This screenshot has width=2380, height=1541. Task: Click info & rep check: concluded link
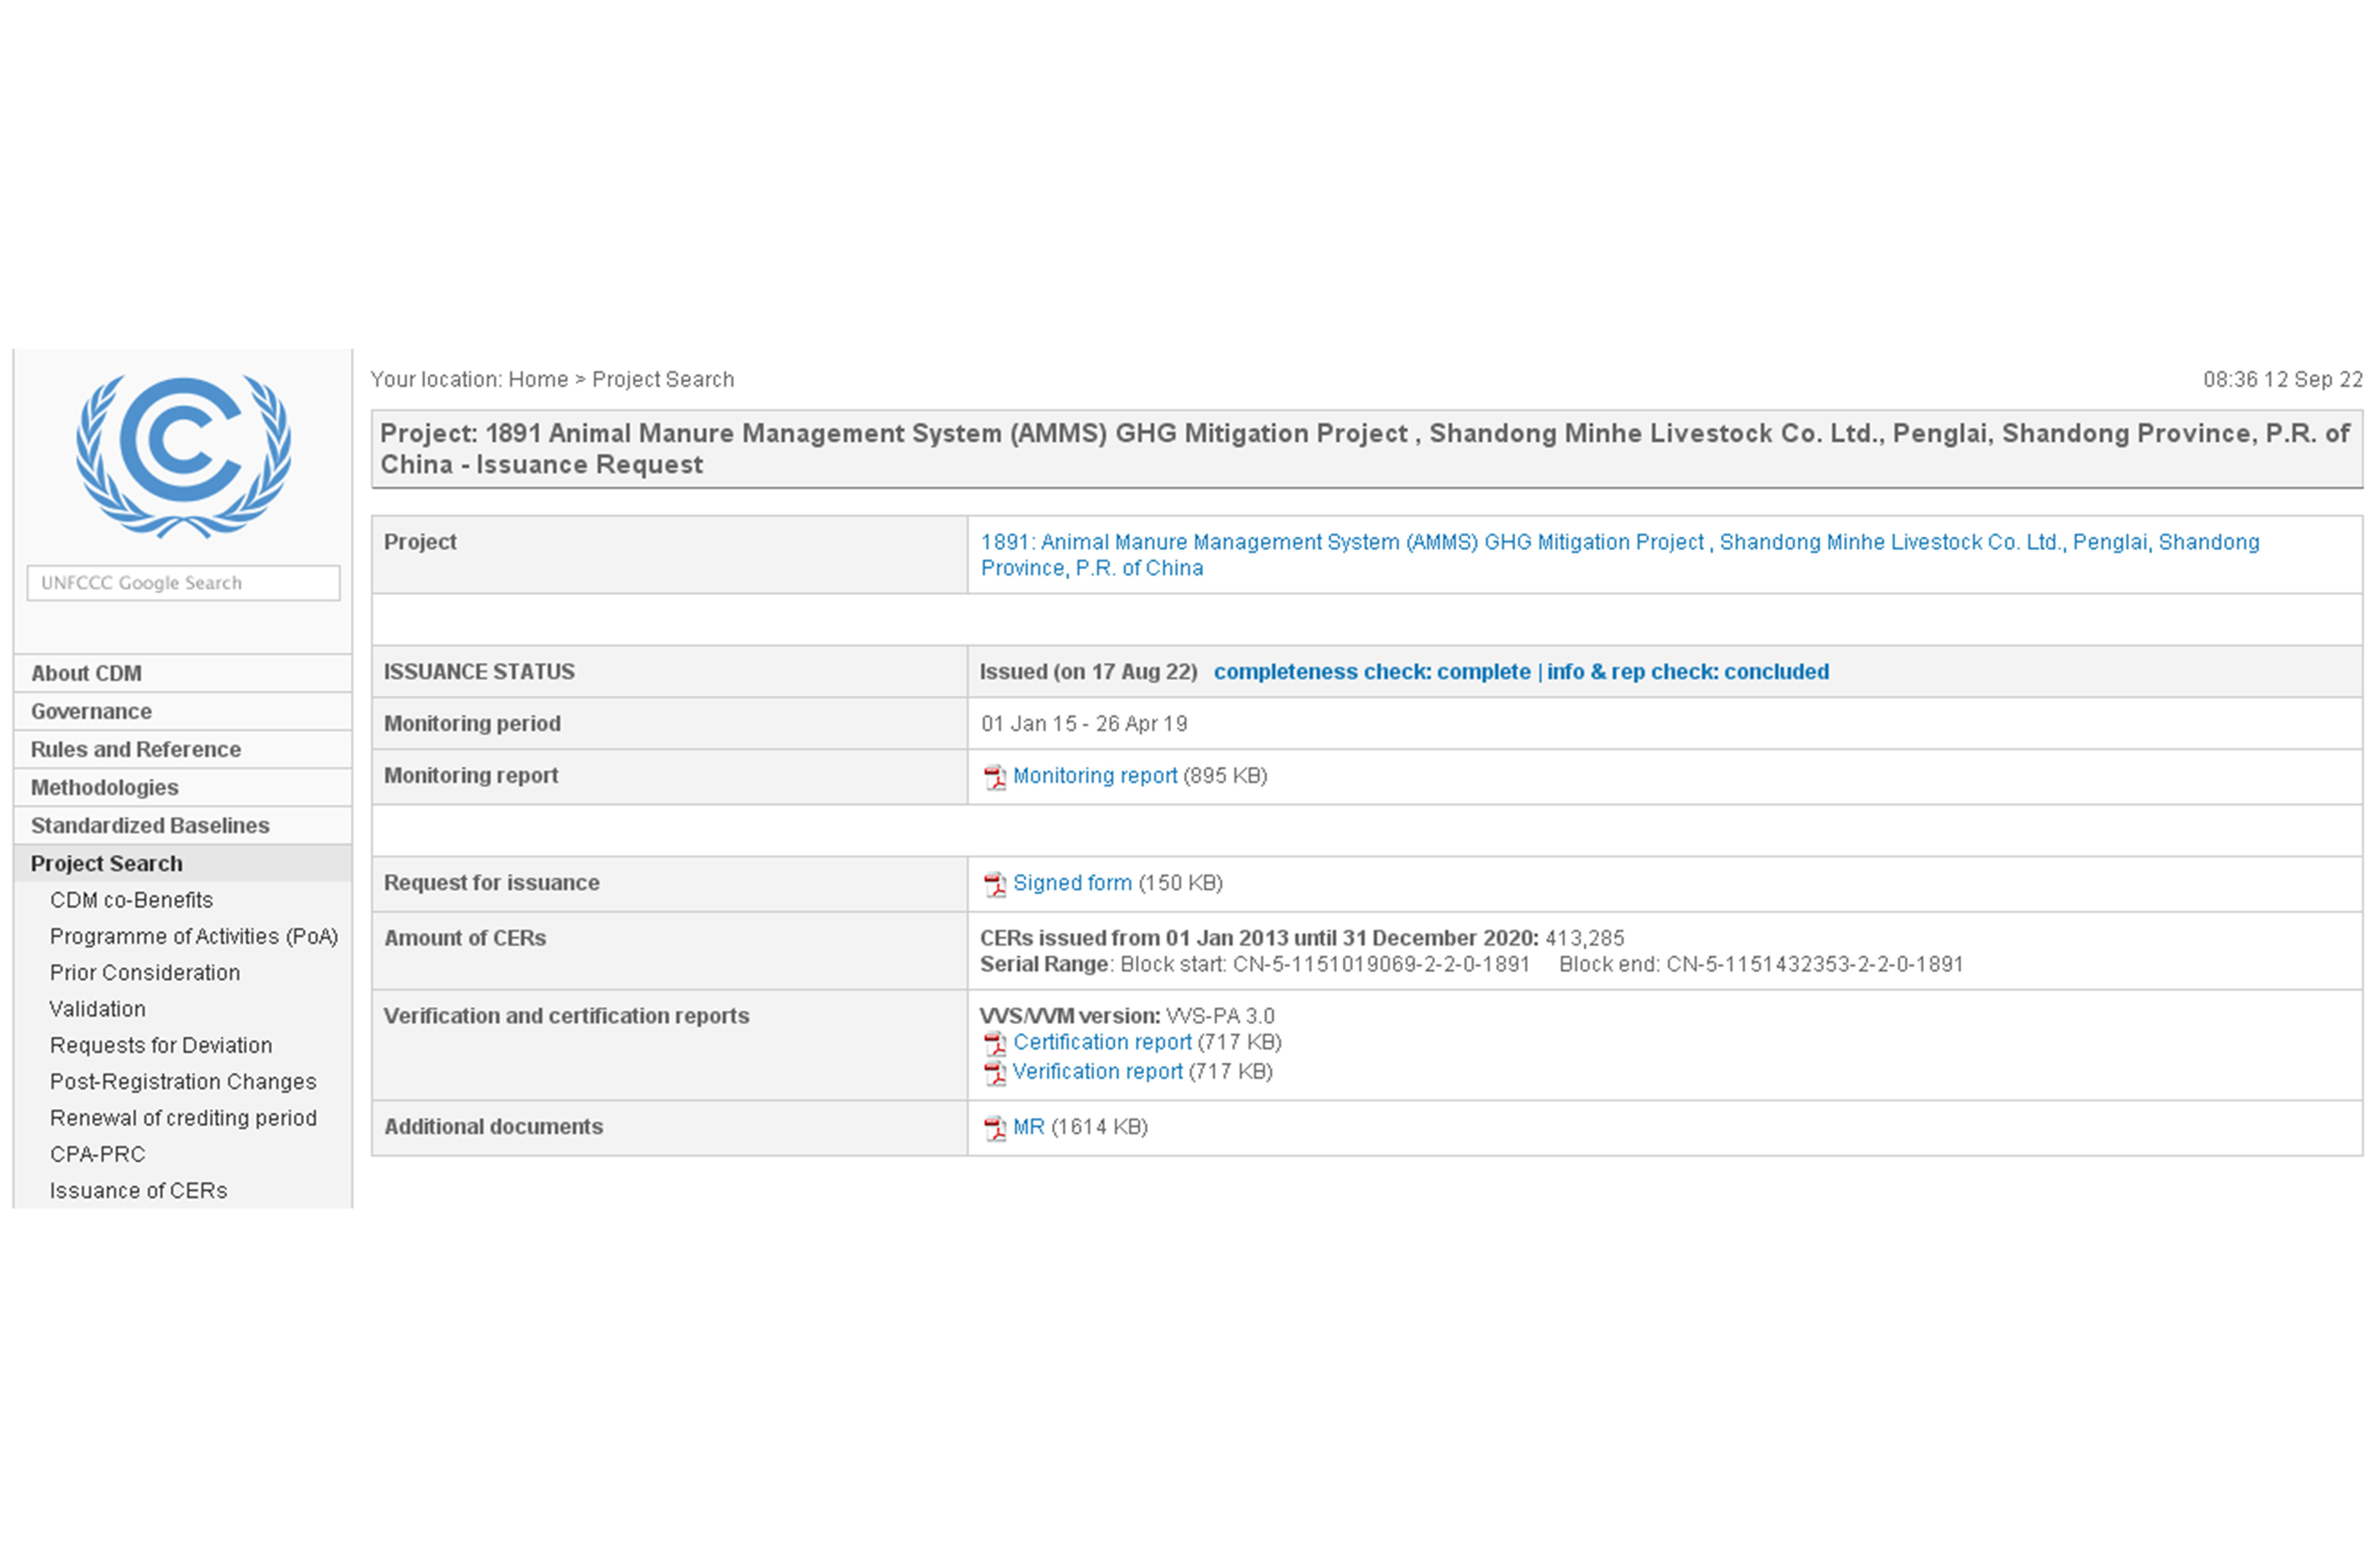[x=1687, y=672]
